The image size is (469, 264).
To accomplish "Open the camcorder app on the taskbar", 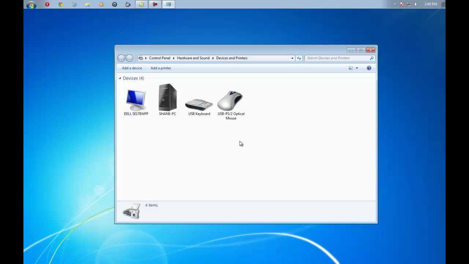I will (128, 4).
